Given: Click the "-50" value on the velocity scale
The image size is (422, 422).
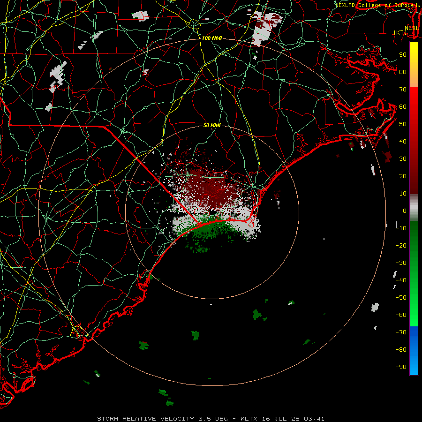Looking at the screenshot, I should coord(401,298).
